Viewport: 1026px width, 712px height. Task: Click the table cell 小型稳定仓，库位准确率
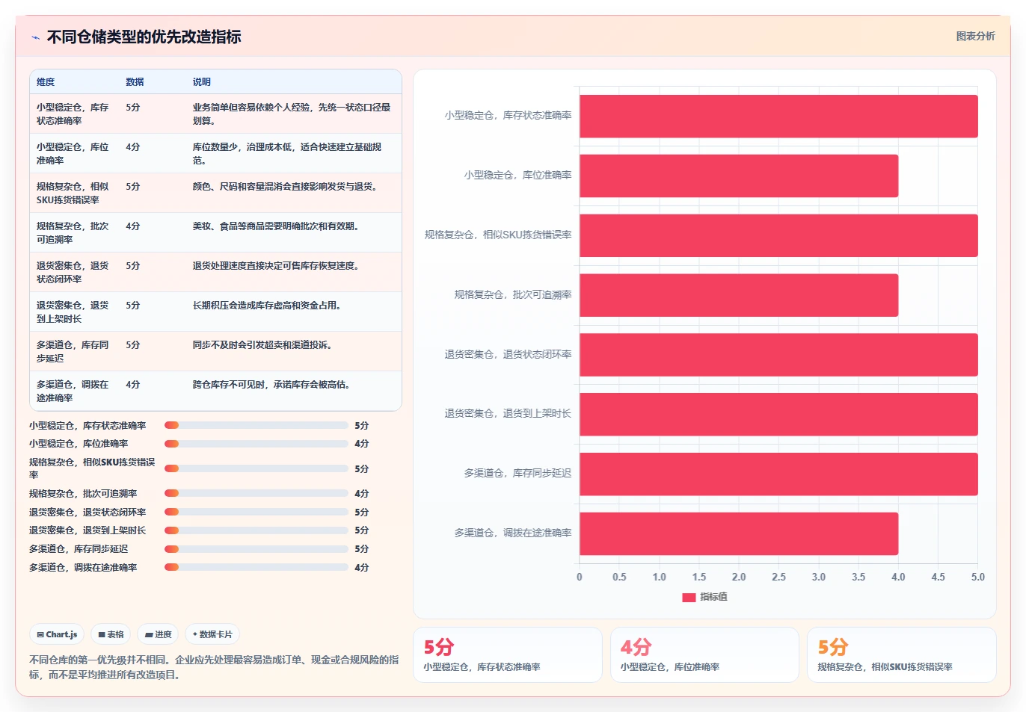point(73,153)
